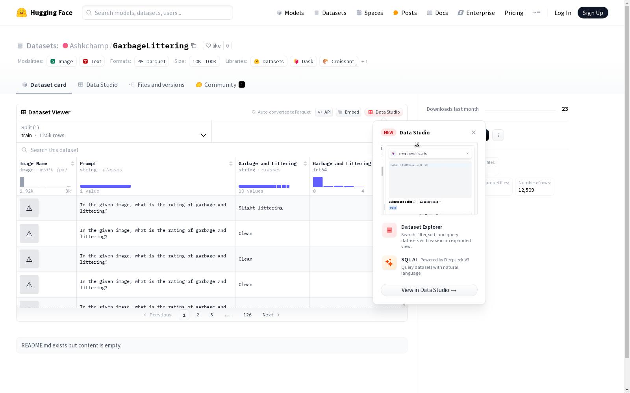Copy the dataset name with the copy icon

point(194,46)
